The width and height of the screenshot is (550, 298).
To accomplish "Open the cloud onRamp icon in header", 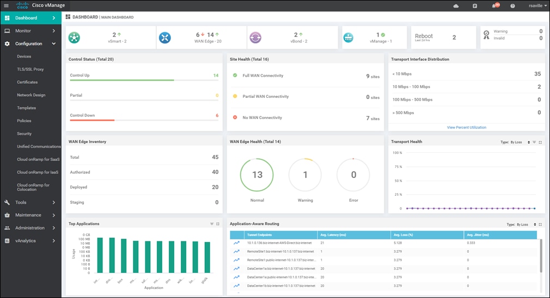I will 456,6.
